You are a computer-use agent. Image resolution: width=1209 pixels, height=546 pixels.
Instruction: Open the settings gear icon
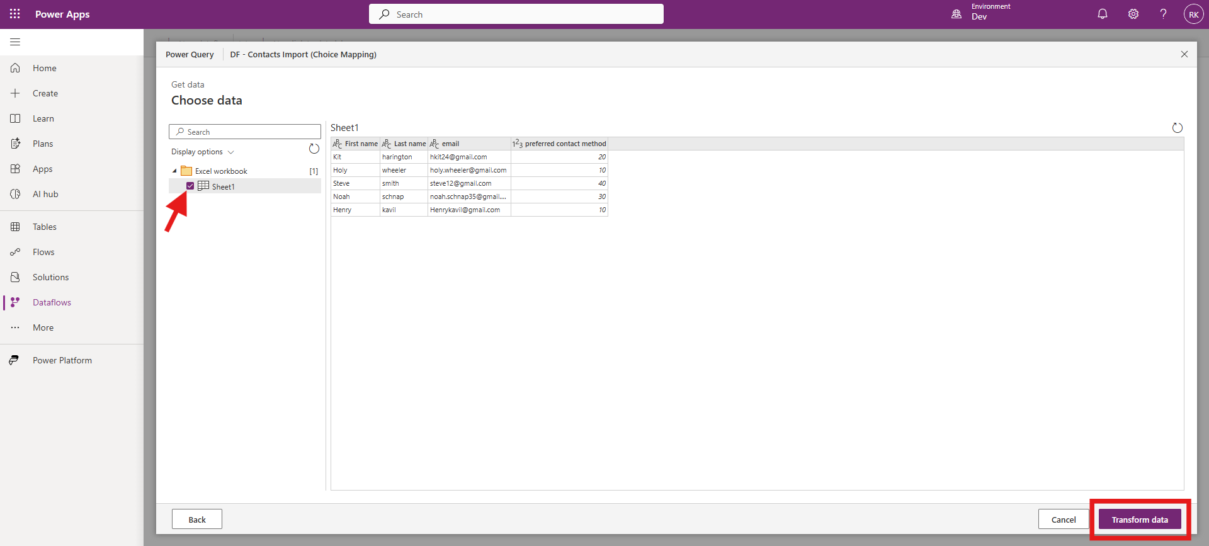(1133, 14)
